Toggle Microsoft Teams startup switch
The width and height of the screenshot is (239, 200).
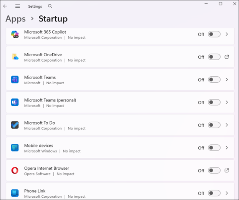[x=214, y=79]
